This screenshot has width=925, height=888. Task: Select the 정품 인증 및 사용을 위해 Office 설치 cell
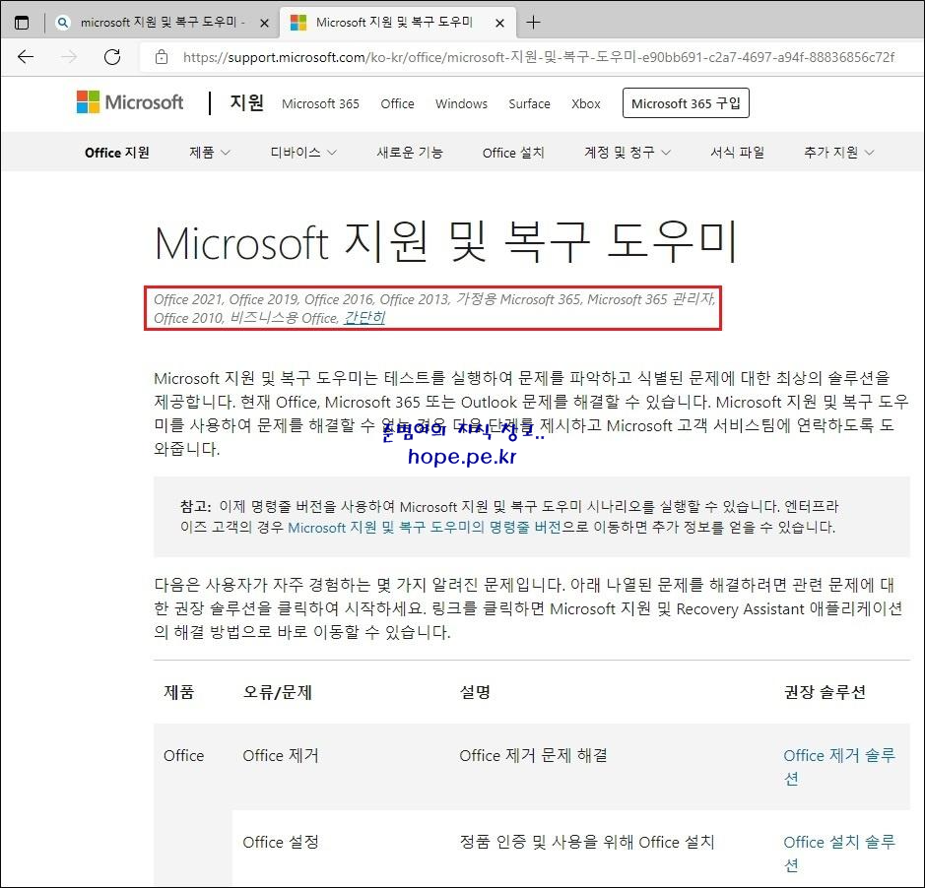(x=587, y=842)
